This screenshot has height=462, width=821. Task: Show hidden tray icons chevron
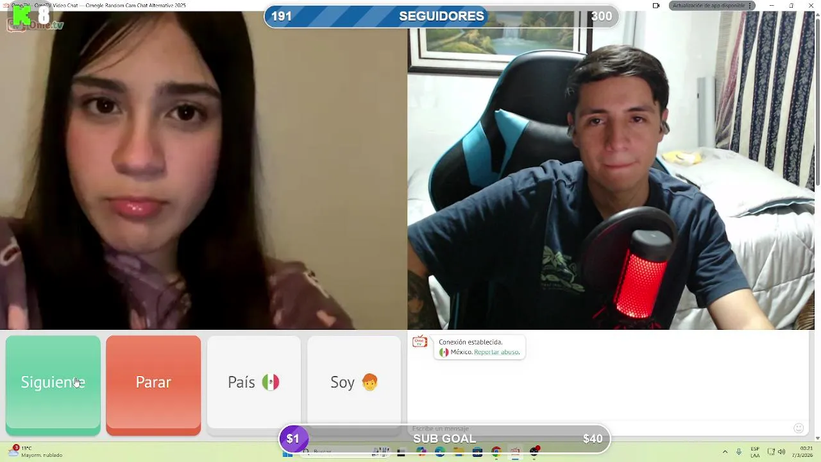pyautogui.click(x=725, y=452)
